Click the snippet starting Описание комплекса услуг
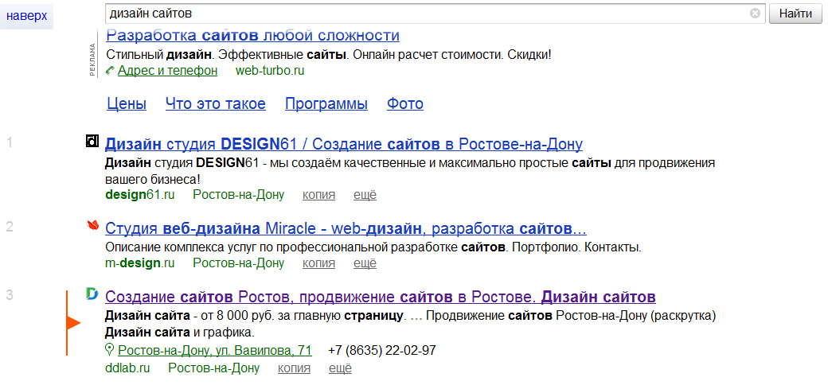The height and width of the screenshot is (389, 828). coord(373,247)
